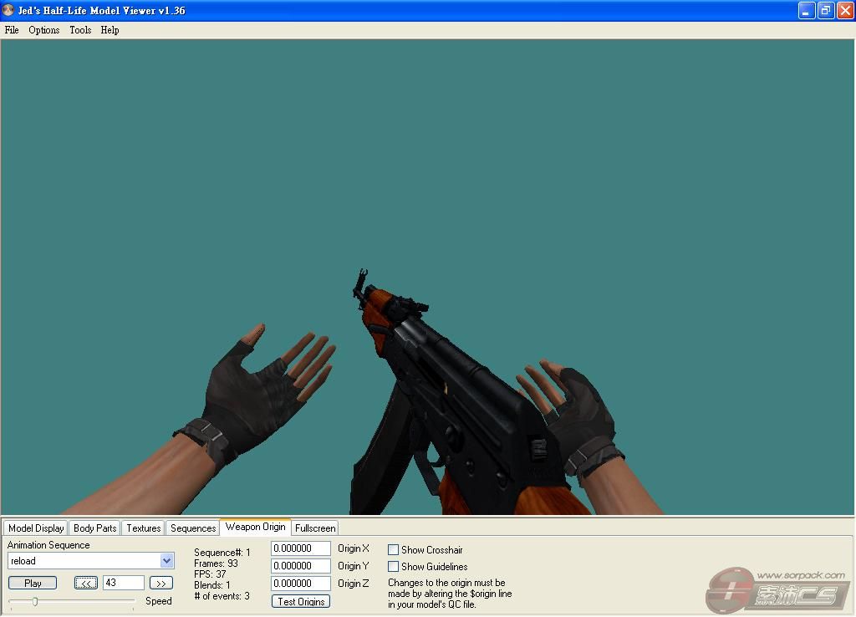Open the Animation Sequence dropdown
This screenshot has height=617, width=856.
coord(166,561)
